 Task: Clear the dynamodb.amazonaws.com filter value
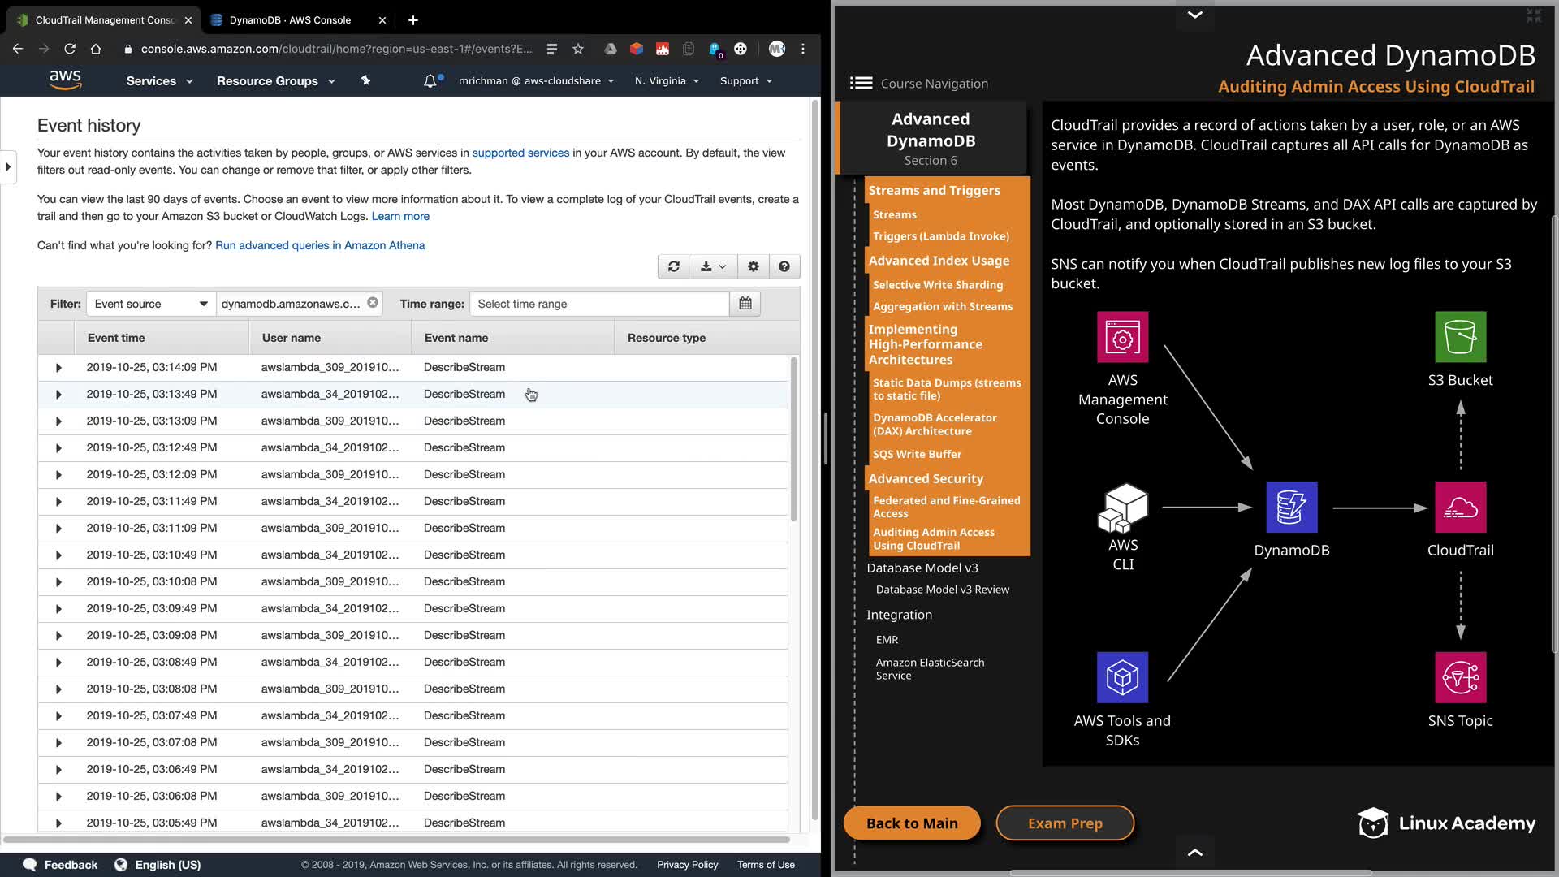[373, 303]
